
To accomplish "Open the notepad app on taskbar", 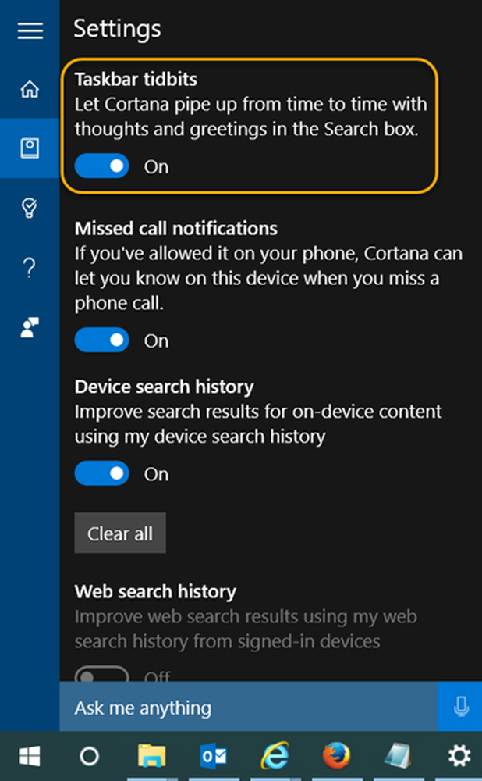I will tap(398, 755).
